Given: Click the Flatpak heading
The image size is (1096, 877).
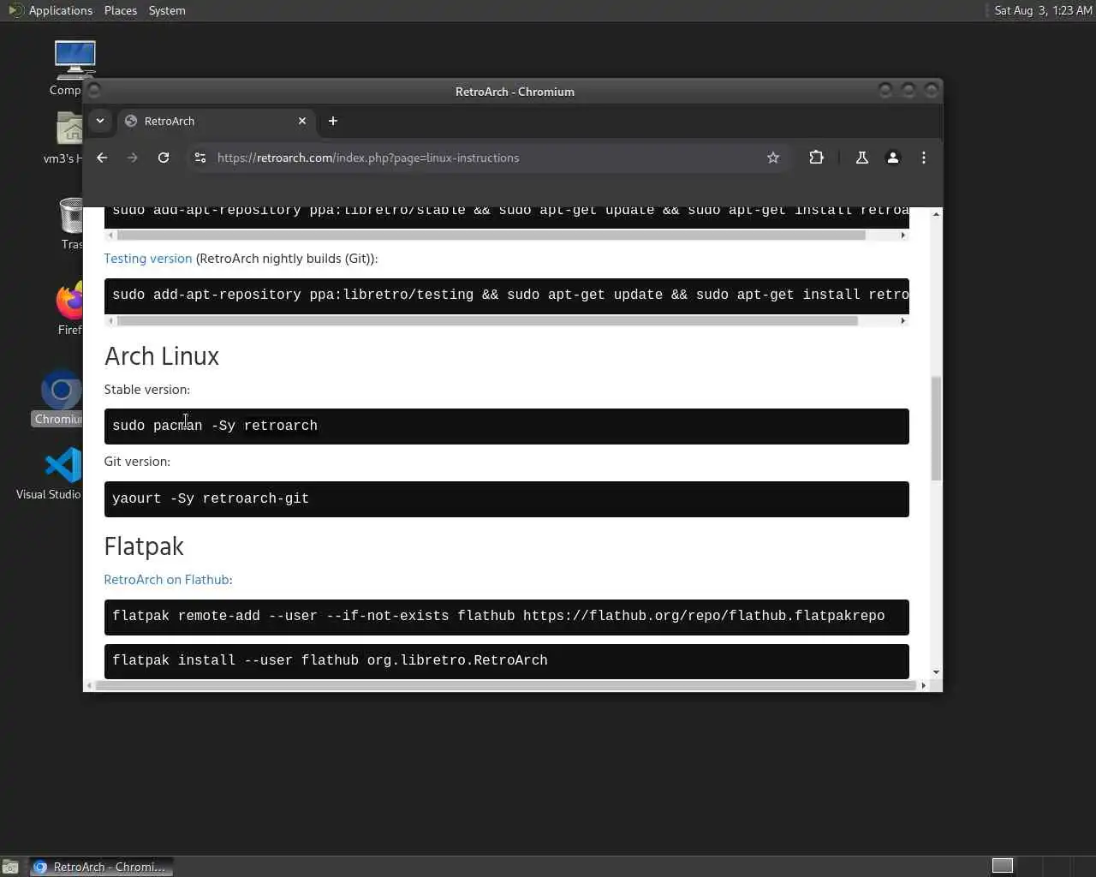Looking at the screenshot, I should [144, 546].
